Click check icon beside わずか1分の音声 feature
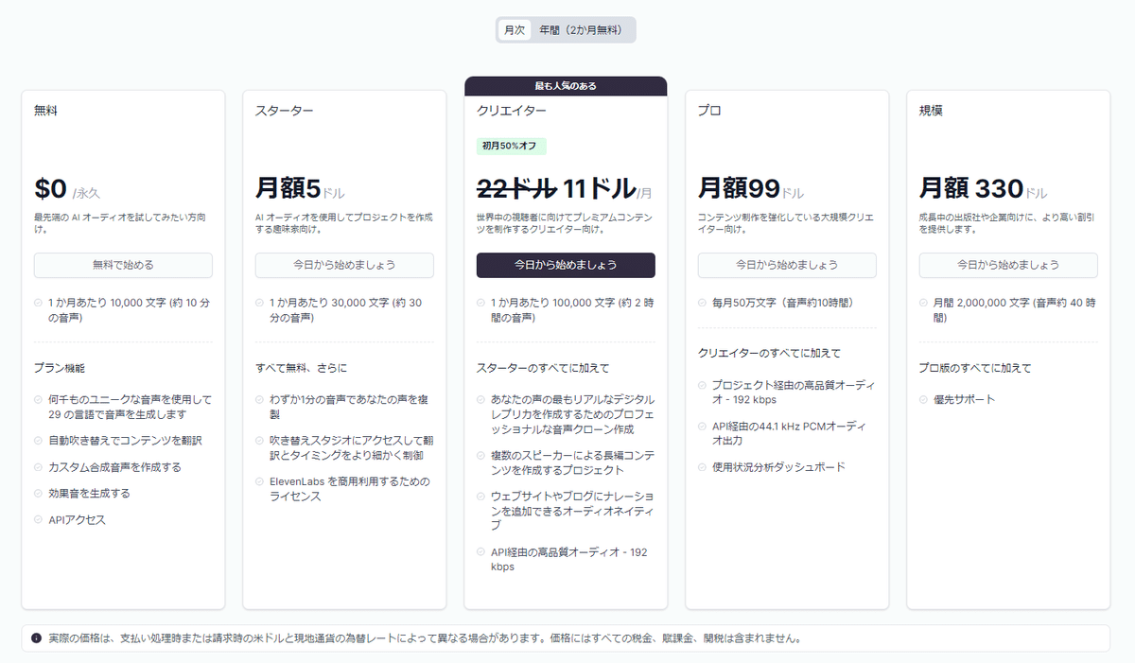 coord(260,400)
